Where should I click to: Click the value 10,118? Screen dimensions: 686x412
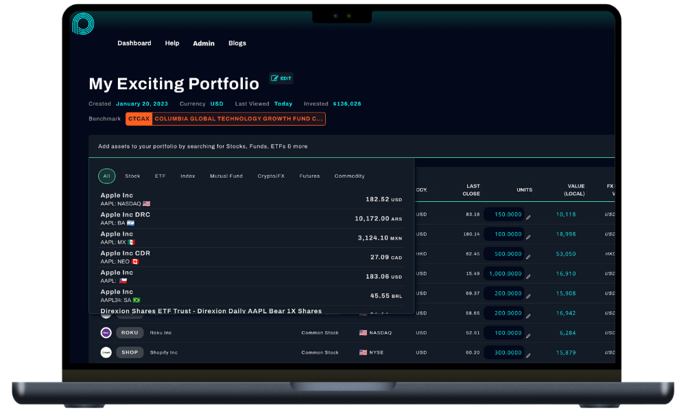click(x=566, y=214)
